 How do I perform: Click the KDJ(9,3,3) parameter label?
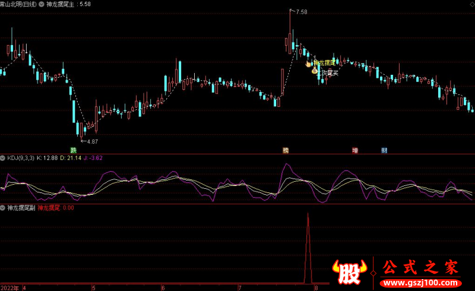point(21,158)
